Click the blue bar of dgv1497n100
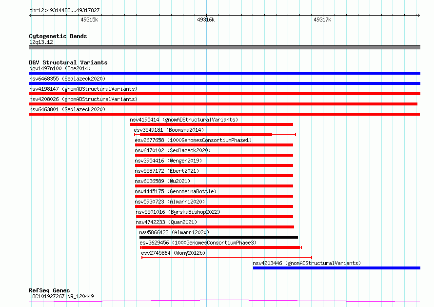The height and width of the screenshot is (307, 434). (224, 73)
